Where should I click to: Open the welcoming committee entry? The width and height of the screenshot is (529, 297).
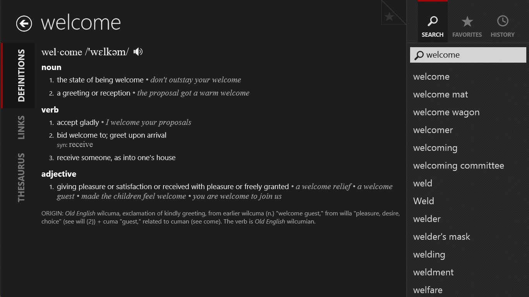(x=459, y=166)
